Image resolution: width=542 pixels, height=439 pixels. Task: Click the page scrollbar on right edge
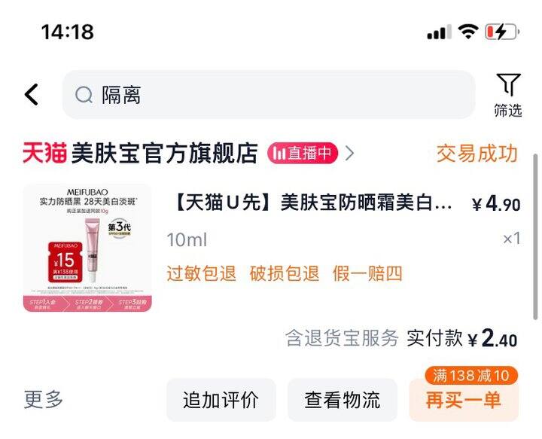pyautogui.click(x=536, y=236)
